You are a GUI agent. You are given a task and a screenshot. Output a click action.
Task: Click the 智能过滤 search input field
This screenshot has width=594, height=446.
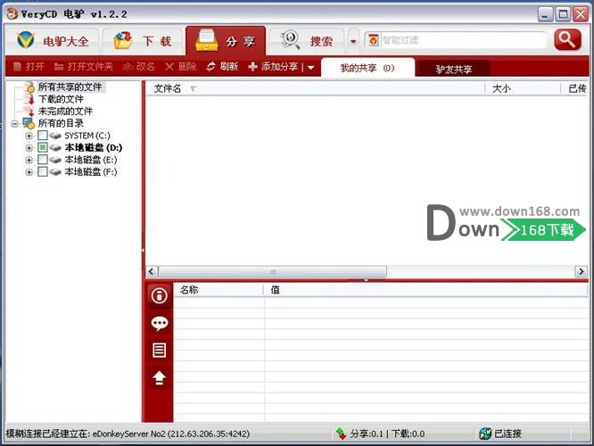(462, 40)
